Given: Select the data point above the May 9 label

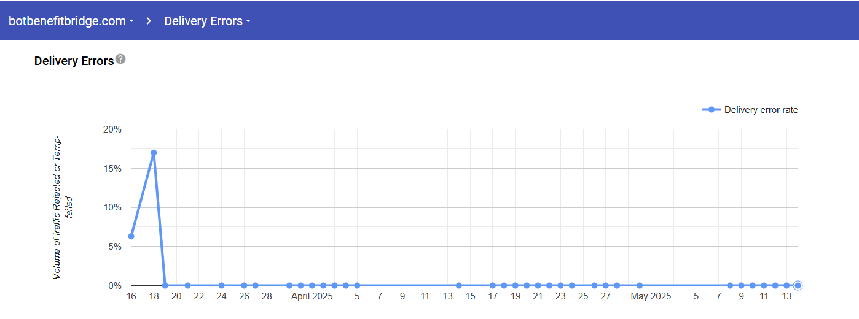Looking at the screenshot, I should coord(741,285).
